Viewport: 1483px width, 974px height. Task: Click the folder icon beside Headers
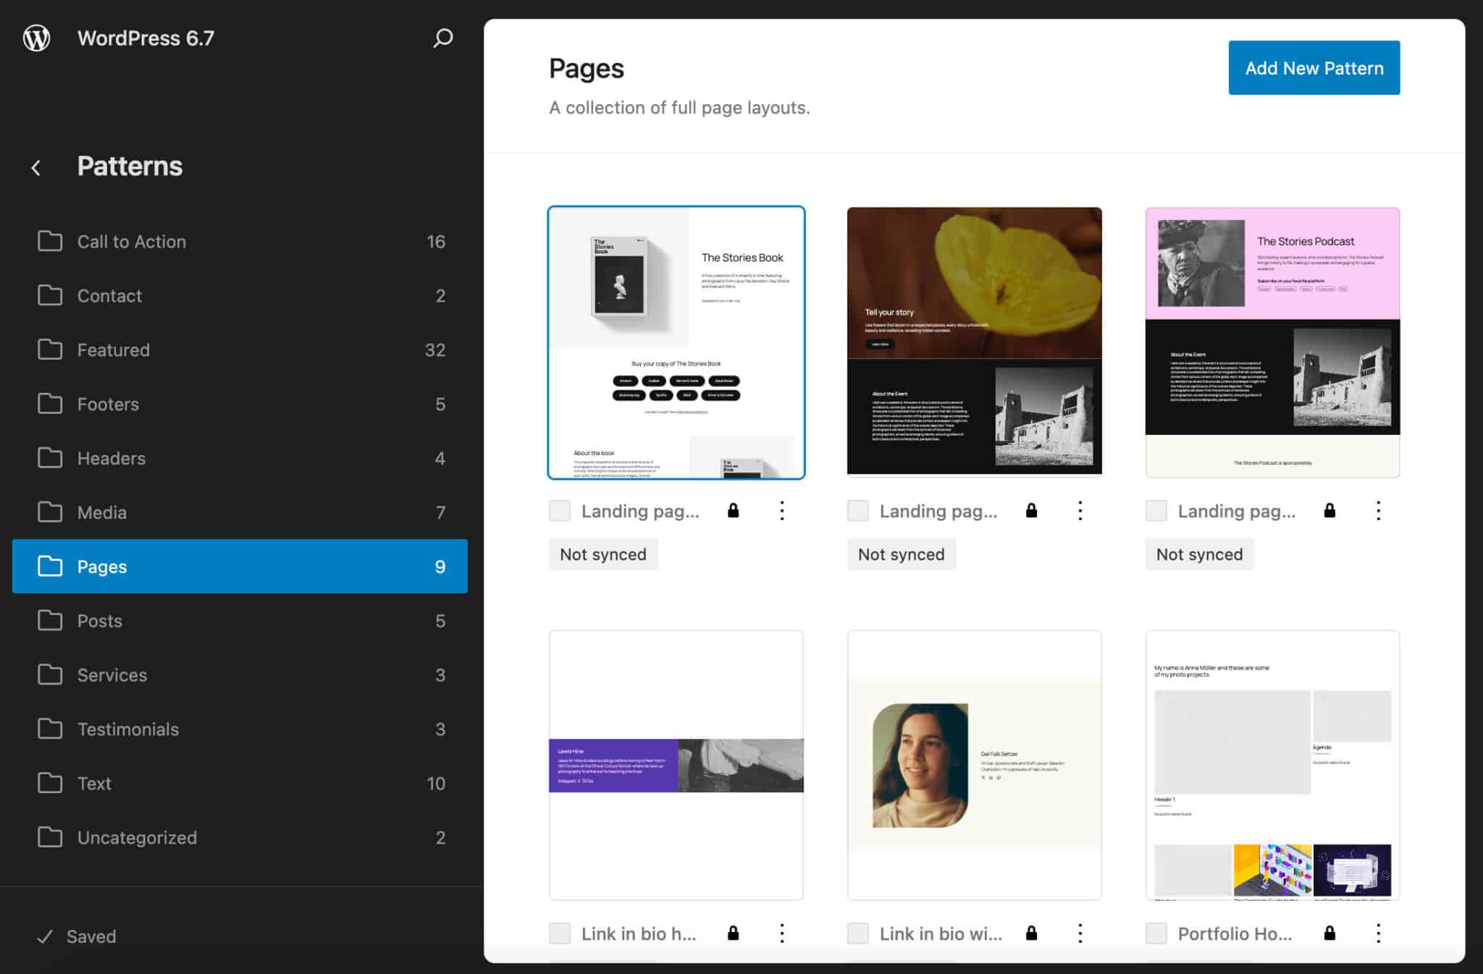click(x=51, y=457)
